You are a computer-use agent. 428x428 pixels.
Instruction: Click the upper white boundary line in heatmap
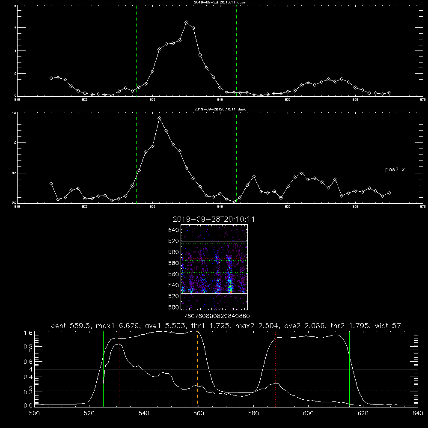pyautogui.click(x=214, y=241)
